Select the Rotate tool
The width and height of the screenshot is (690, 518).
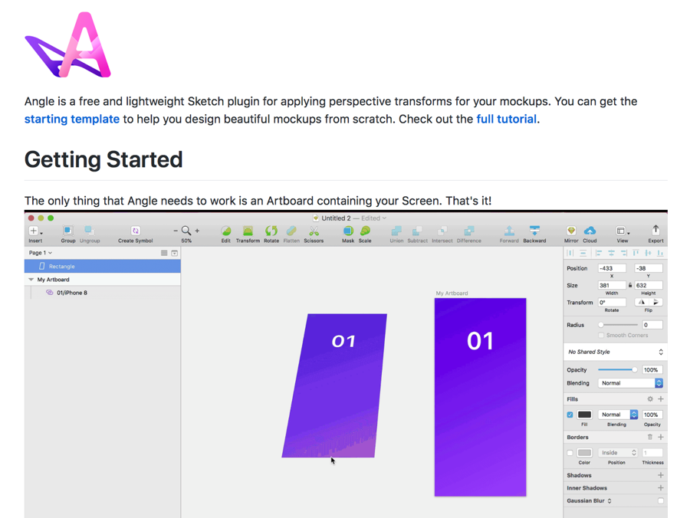[x=271, y=231]
